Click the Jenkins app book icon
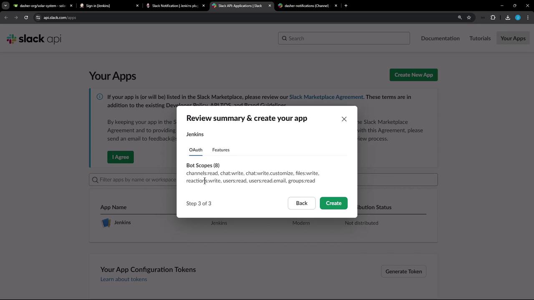 coord(106,223)
